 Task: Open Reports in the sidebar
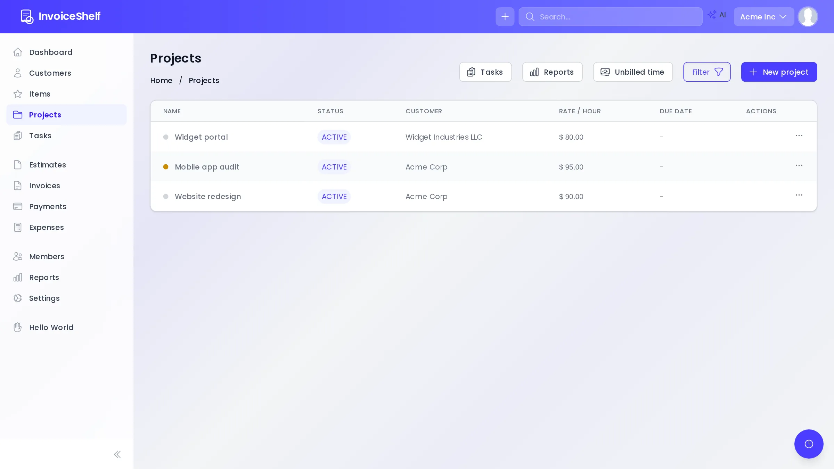[66, 277]
